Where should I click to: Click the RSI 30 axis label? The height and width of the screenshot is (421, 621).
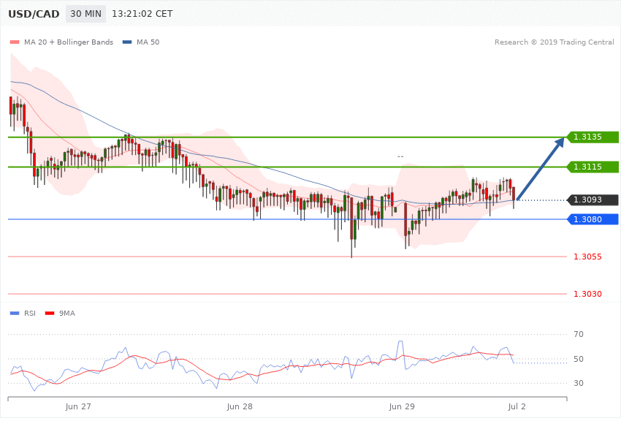click(x=578, y=383)
